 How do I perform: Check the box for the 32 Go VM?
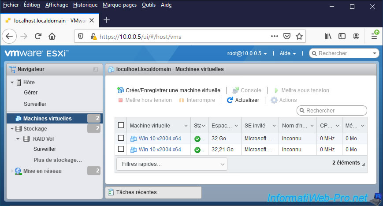click(x=121, y=138)
